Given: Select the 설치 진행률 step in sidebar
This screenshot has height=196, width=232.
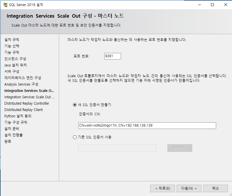Looking at the screenshot, I should click(x=14, y=135).
